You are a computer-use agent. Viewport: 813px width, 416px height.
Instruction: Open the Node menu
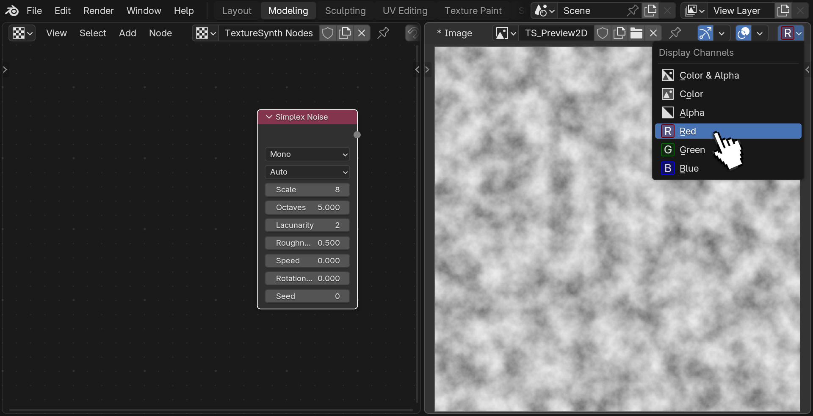(160, 33)
